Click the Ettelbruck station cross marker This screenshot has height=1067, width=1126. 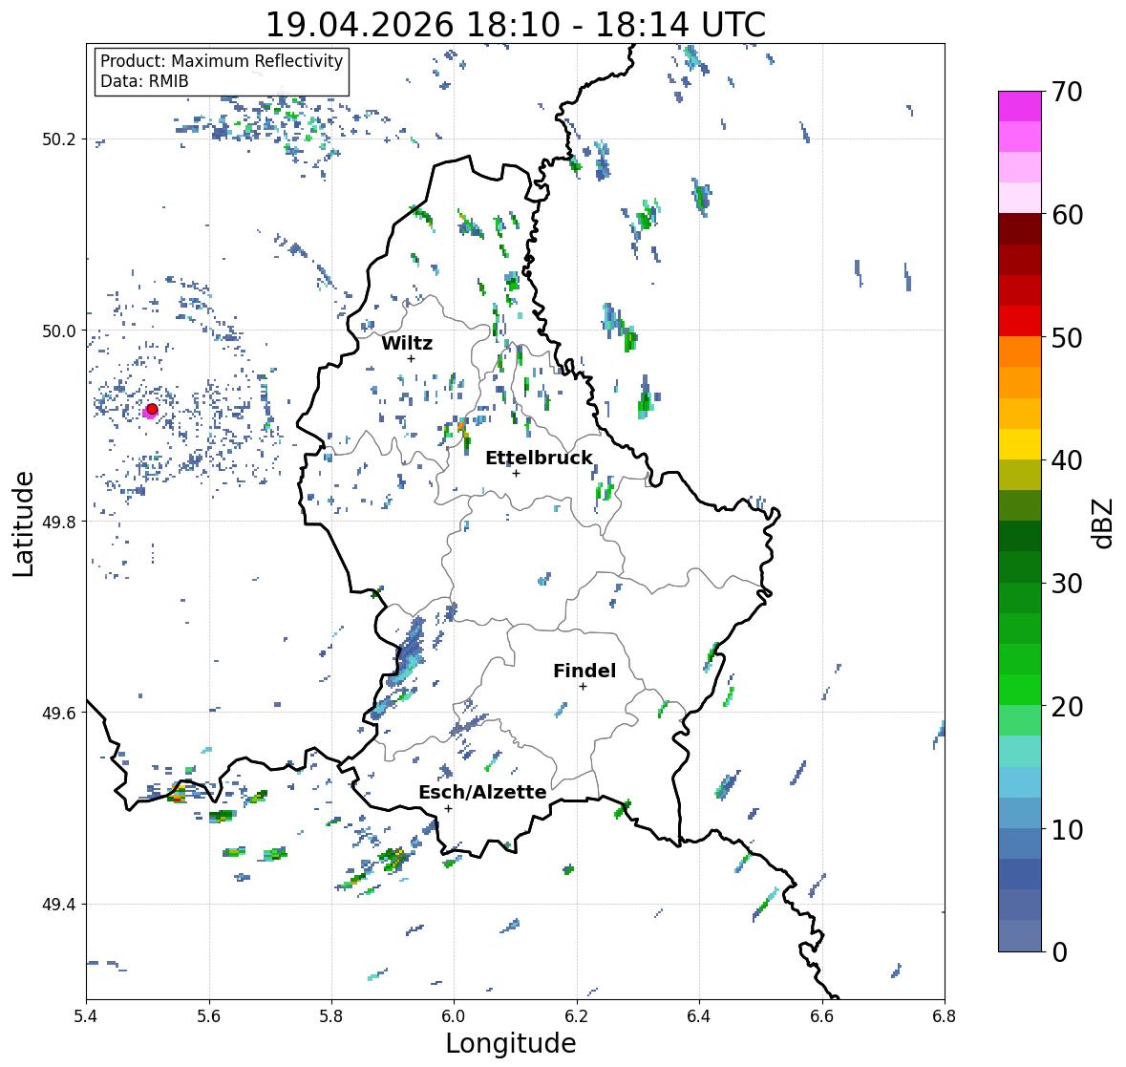click(516, 473)
